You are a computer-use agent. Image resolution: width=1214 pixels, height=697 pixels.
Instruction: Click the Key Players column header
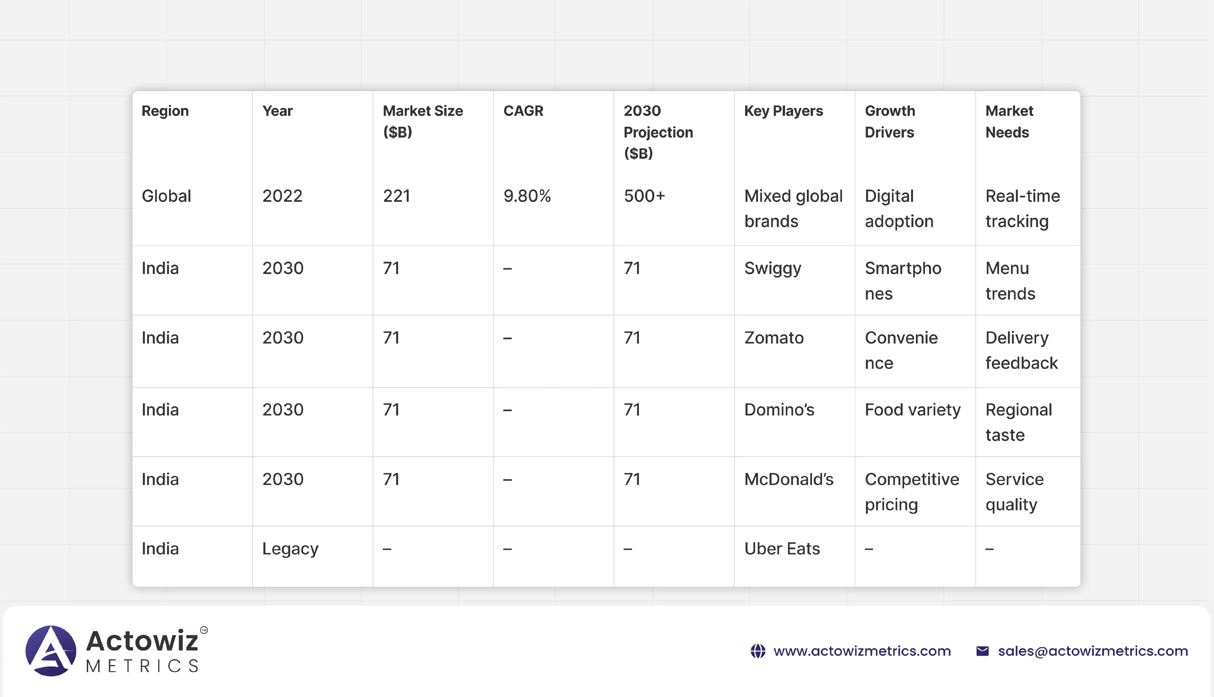[783, 111]
